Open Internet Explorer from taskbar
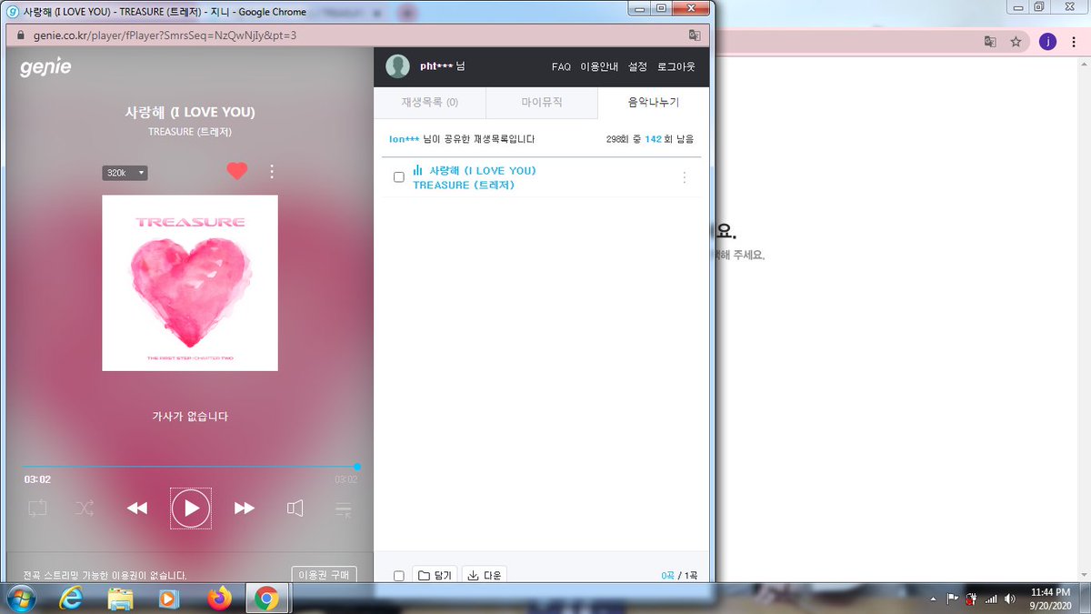1091x614 pixels. pos(73,599)
